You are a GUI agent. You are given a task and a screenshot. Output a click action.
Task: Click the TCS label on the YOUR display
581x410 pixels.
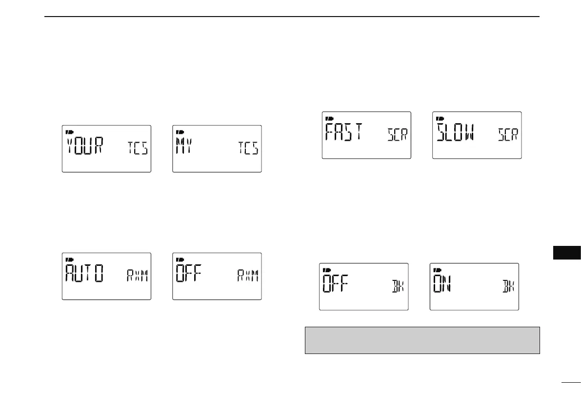[138, 148]
